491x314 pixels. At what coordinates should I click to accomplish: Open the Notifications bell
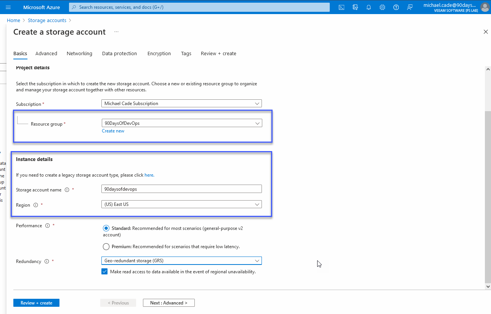[369, 7]
